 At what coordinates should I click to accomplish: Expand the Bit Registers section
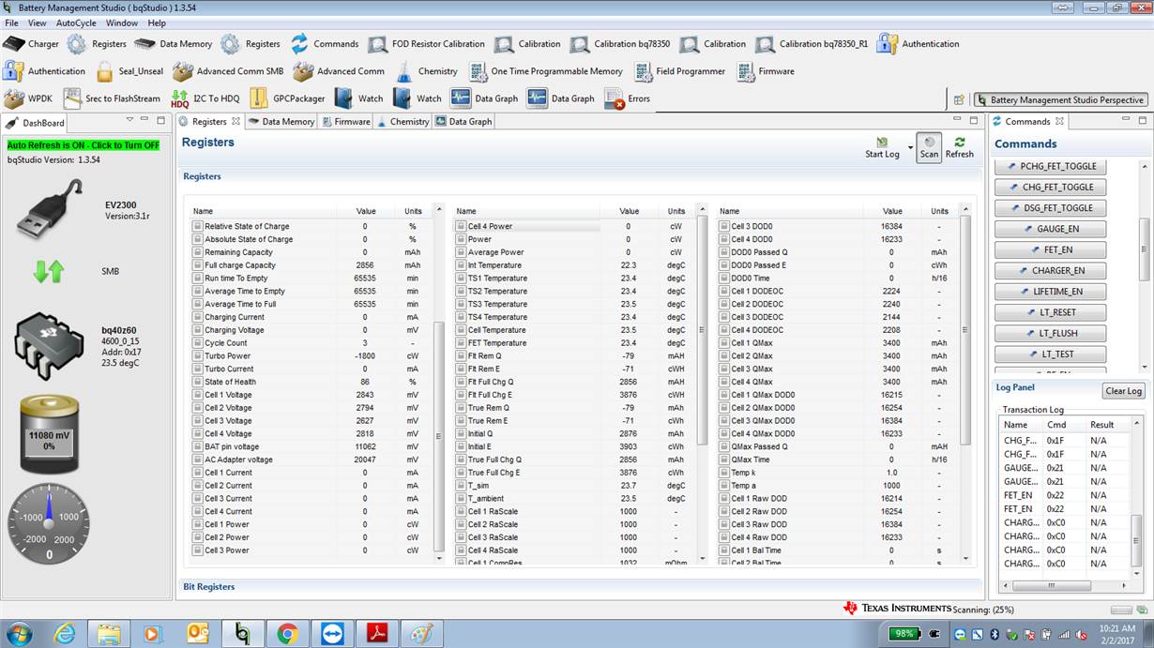(208, 587)
